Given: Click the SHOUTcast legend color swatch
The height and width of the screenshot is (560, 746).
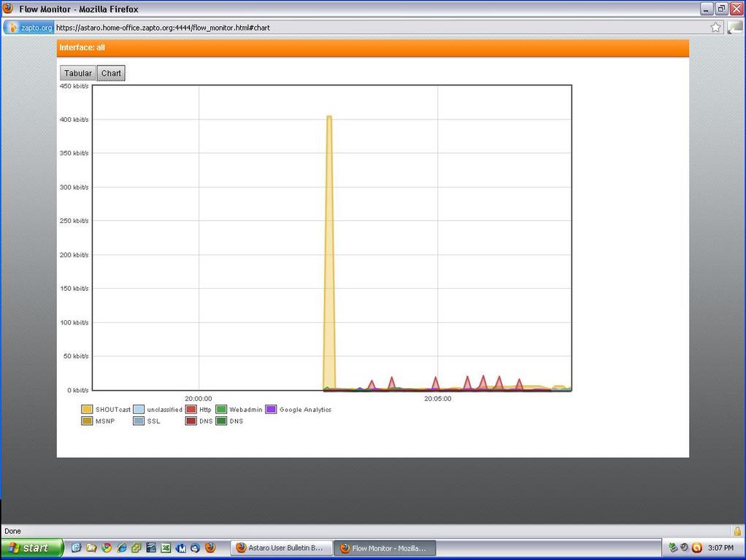Looking at the screenshot, I should coord(87,410).
